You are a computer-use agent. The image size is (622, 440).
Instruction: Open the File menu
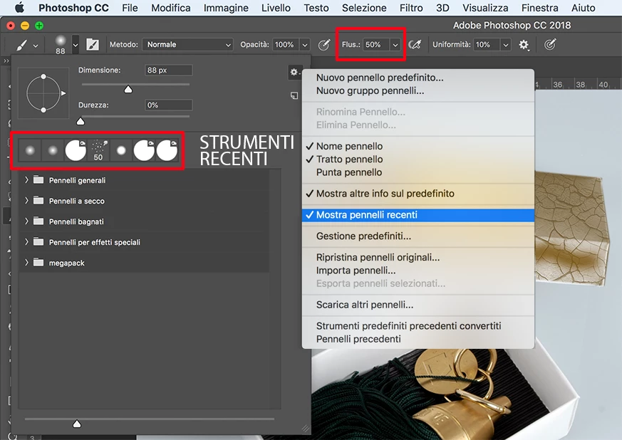[x=130, y=8]
